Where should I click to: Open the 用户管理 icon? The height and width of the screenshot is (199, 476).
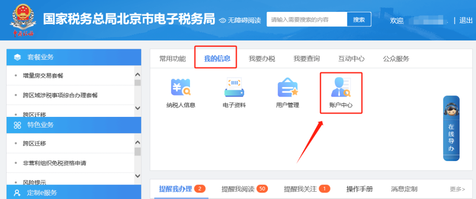tap(287, 87)
